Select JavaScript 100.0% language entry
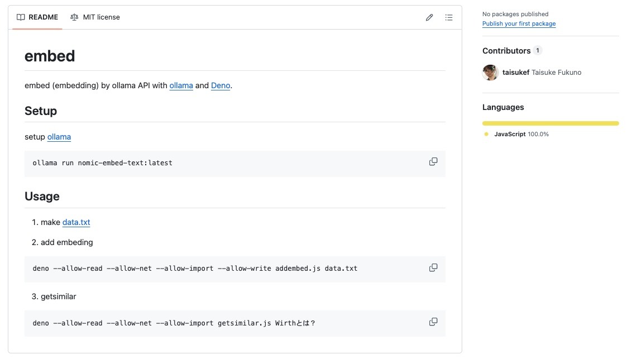637x364 pixels. [521, 134]
